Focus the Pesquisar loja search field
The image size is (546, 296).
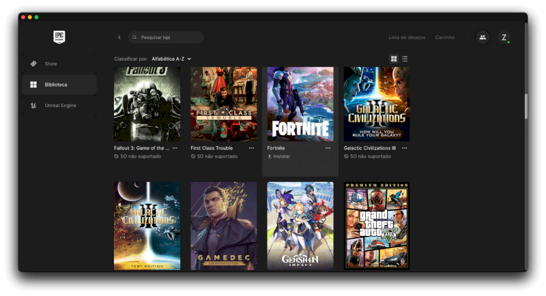(x=166, y=38)
